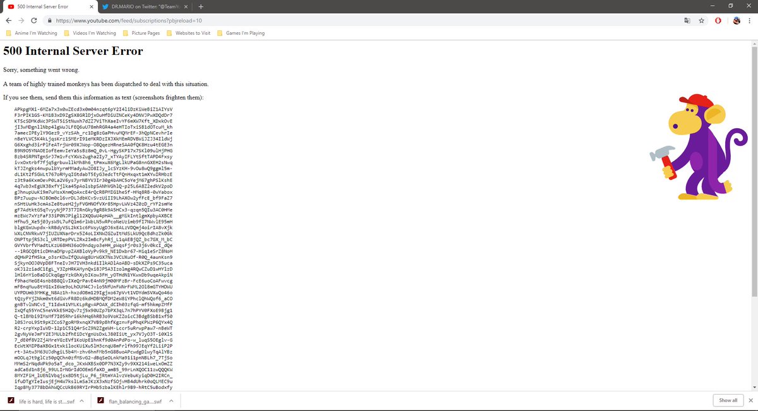Minimize the Chrome window
The image size is (758, 411).
tap(712, 6)
